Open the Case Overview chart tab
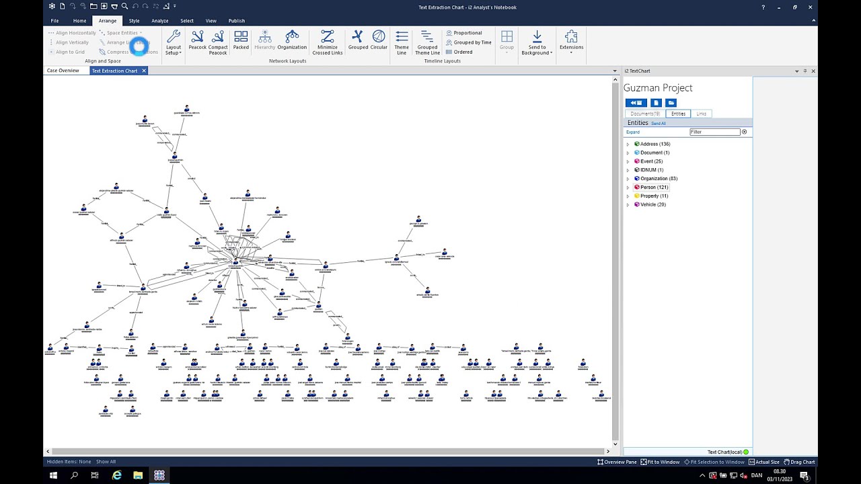 pos(63,71)
